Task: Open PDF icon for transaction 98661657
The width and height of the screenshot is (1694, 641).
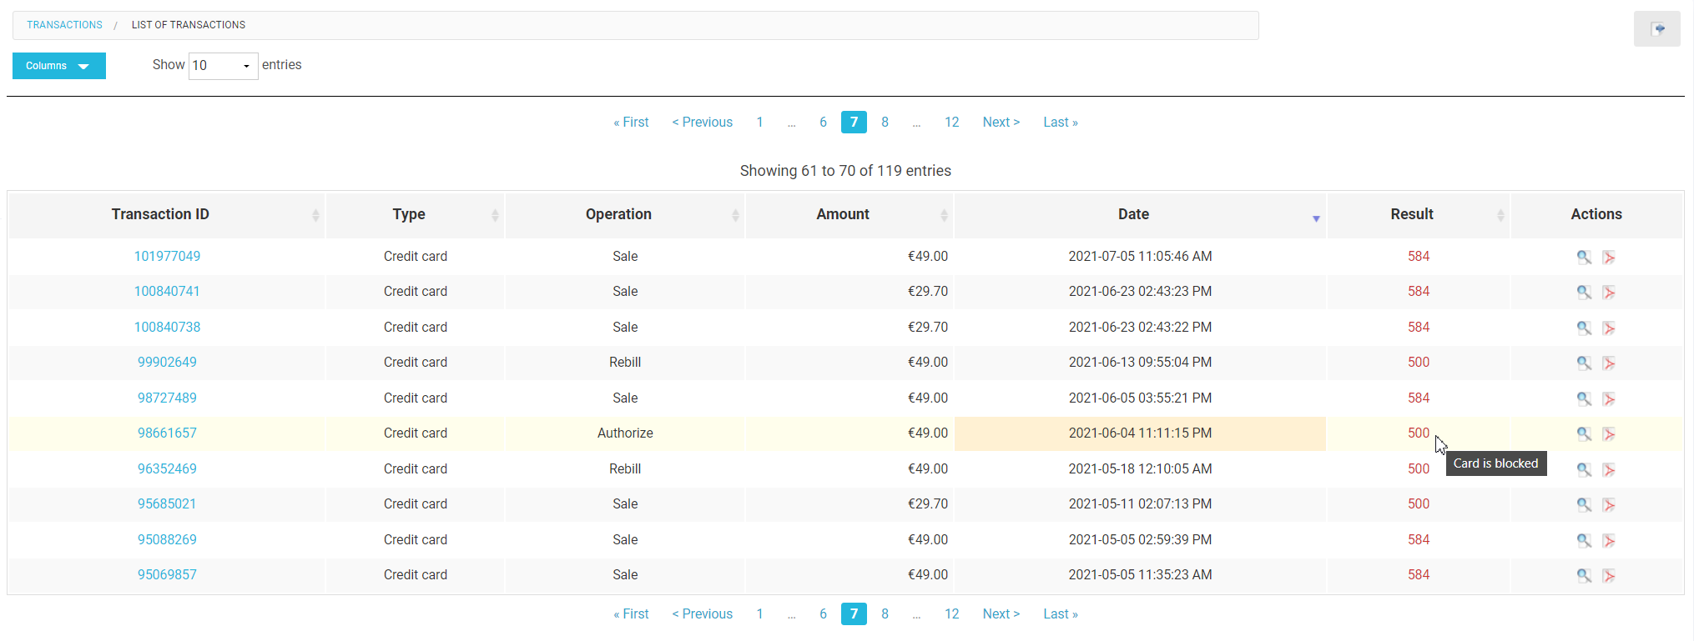Action: click(x=1609, y=434)
